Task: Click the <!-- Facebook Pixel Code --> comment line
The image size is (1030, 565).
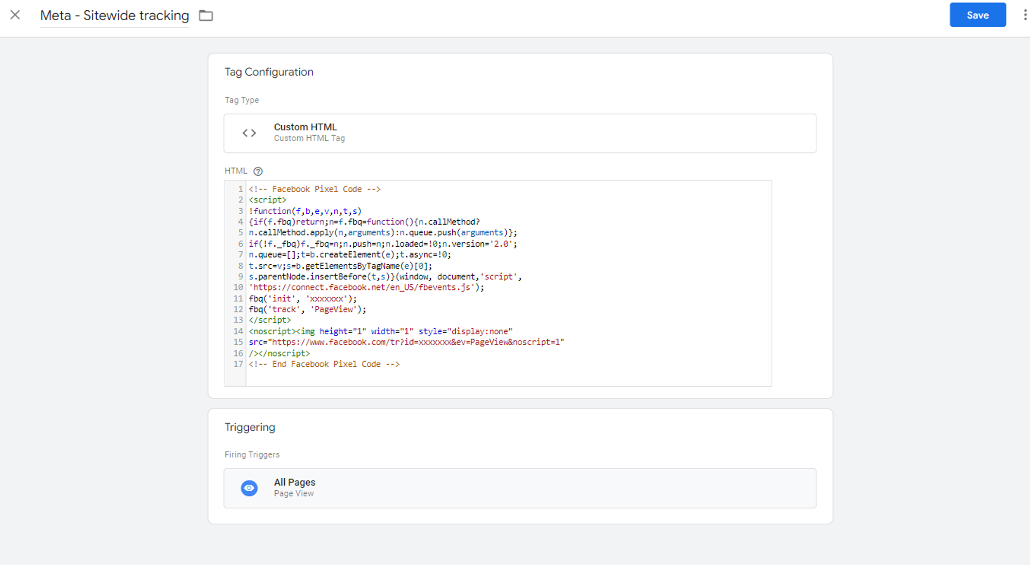Action: point(315,189)
